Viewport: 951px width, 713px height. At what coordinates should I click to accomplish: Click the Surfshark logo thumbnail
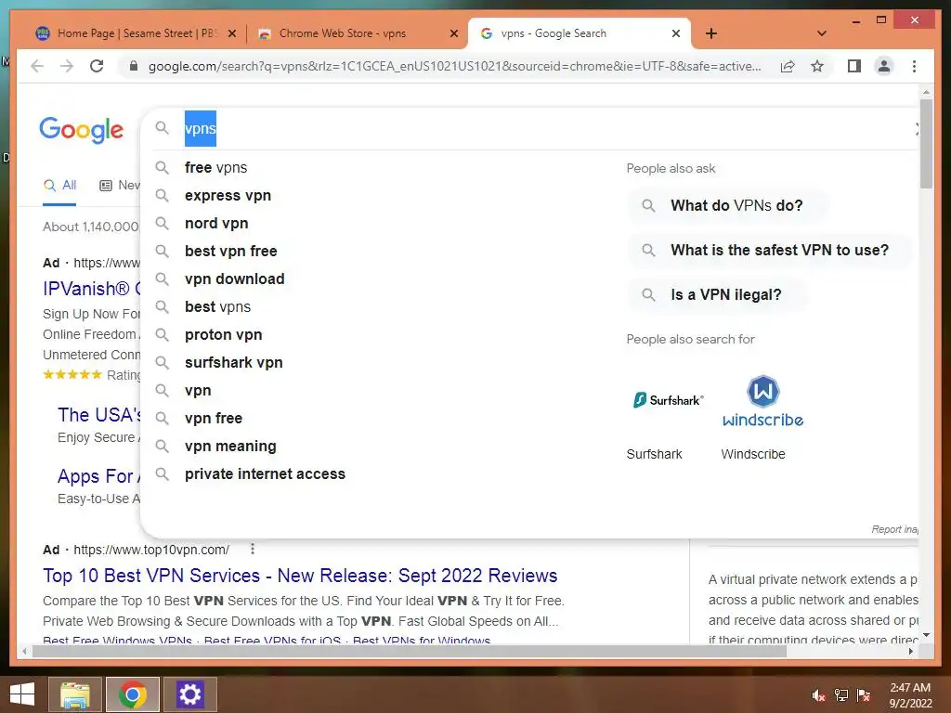coord(669,400)
